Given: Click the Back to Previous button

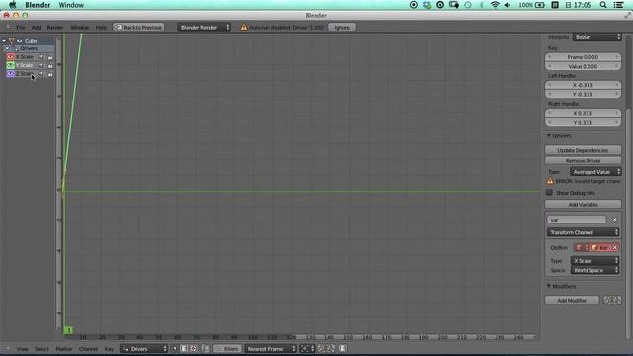Looking at the screenshot, I should tap(138, 27).
